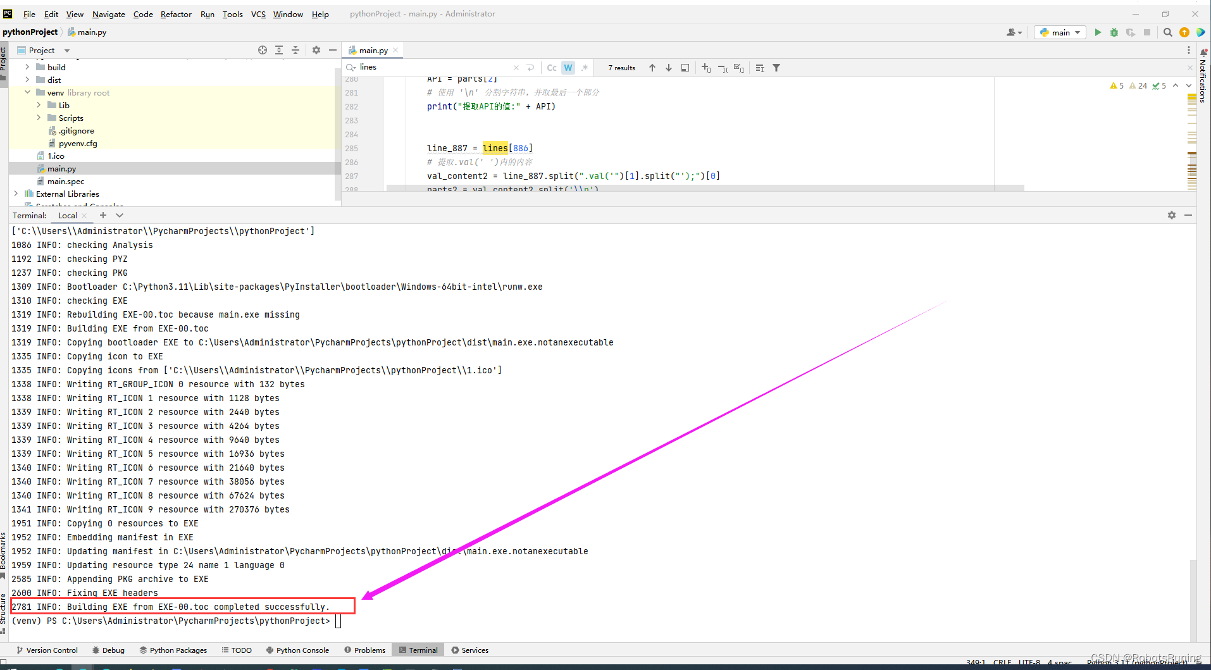Switch to main.py editor tab

point(373,50)
